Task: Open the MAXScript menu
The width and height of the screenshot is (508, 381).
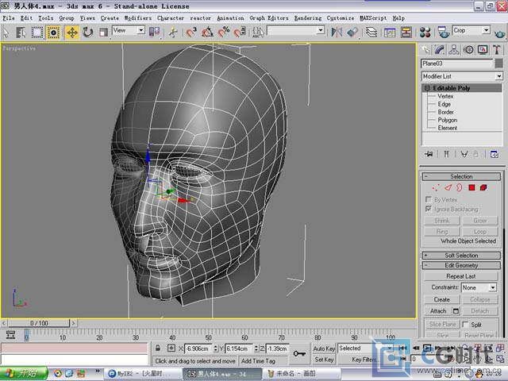Action: [373, 18]
